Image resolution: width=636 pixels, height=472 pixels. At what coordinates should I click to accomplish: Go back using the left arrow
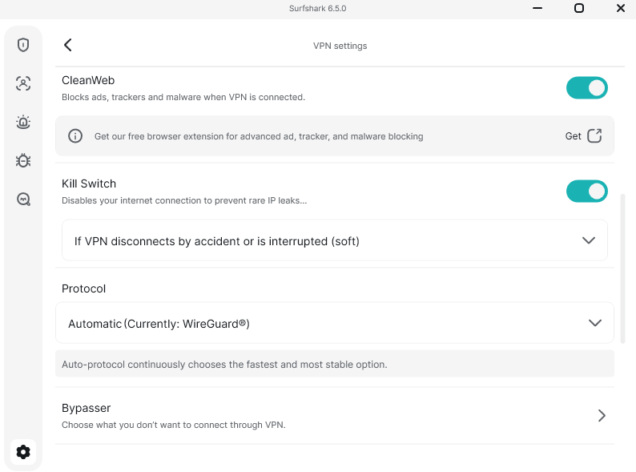[68, 45]
